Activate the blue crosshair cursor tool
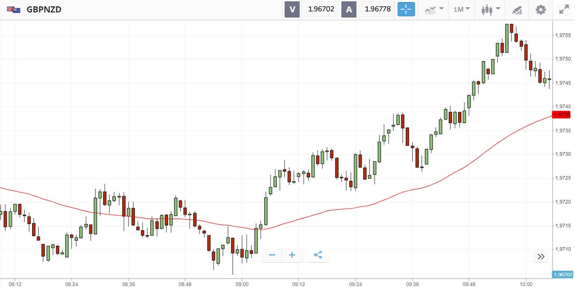Screen dimensions: 575x291 coord(406,9)
